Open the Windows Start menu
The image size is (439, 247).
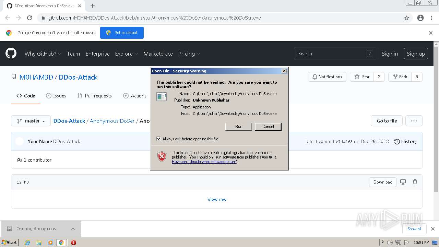[x=9, y=243]
